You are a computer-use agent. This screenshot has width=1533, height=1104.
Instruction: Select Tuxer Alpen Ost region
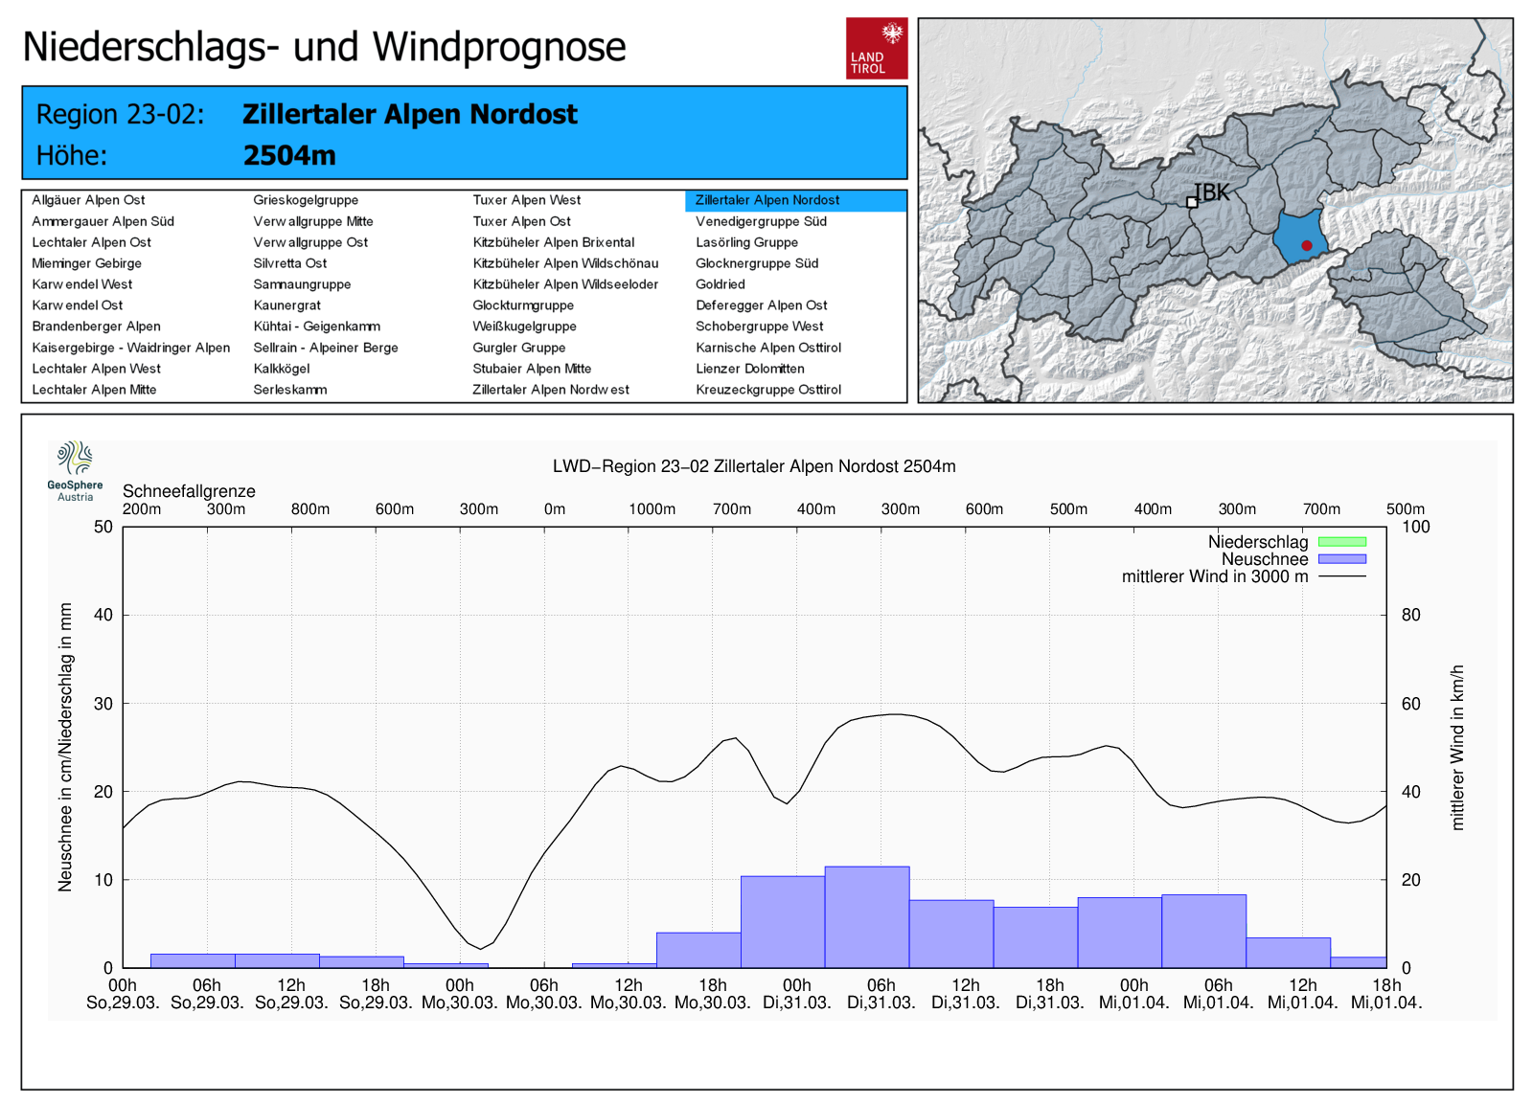[x=521, y=221]
